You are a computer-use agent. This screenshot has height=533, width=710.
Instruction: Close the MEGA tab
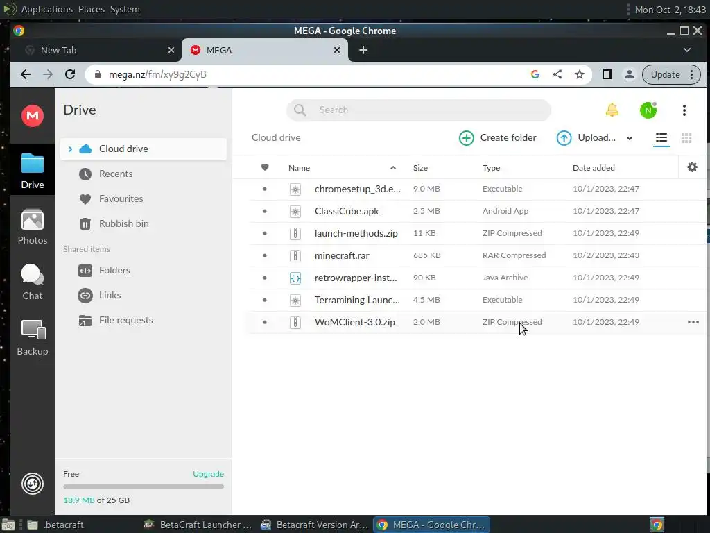(336, 50)
